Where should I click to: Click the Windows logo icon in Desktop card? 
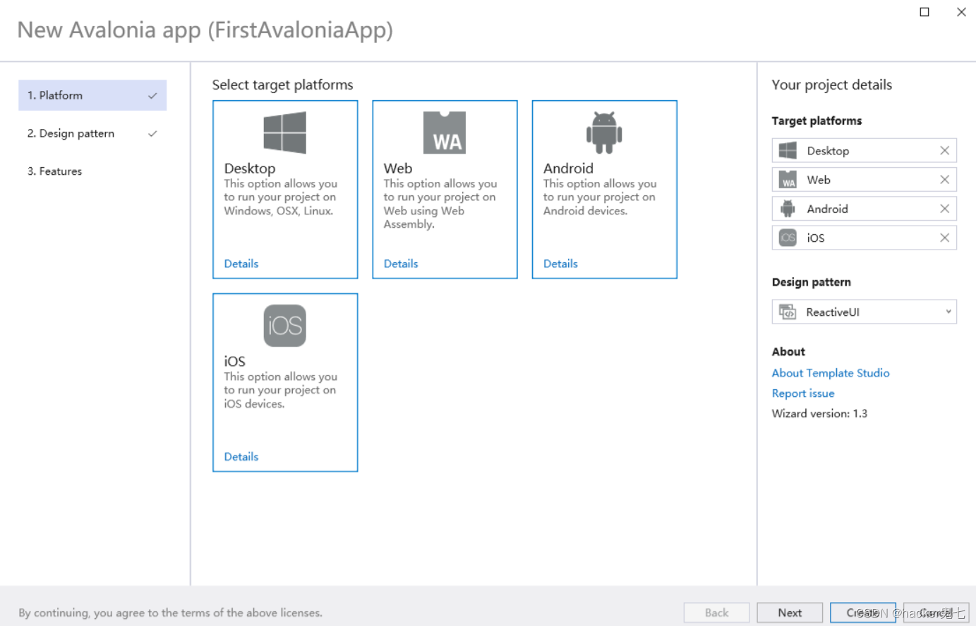284,133
